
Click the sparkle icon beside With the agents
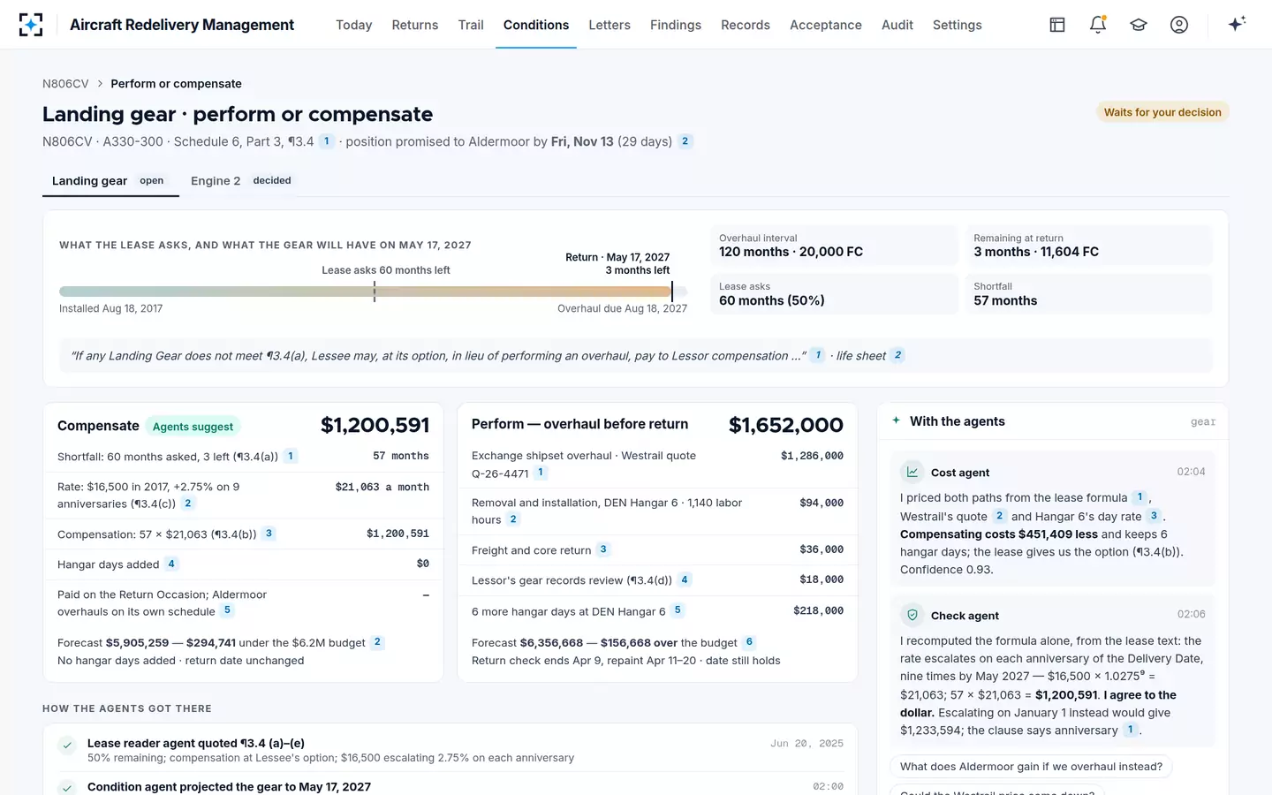pyautogui.click(x=896, y=420)
